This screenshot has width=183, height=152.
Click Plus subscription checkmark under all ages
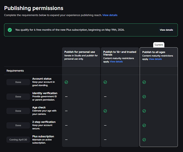pos(144,140)
